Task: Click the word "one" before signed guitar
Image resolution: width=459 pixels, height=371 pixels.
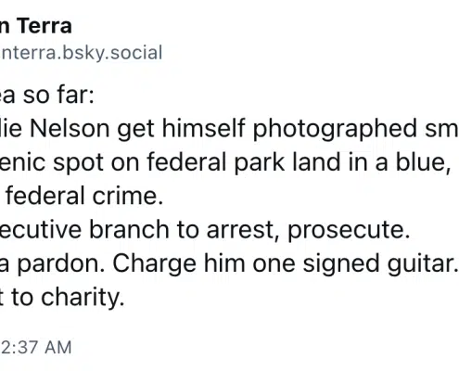Action: [x=274, y=265]
